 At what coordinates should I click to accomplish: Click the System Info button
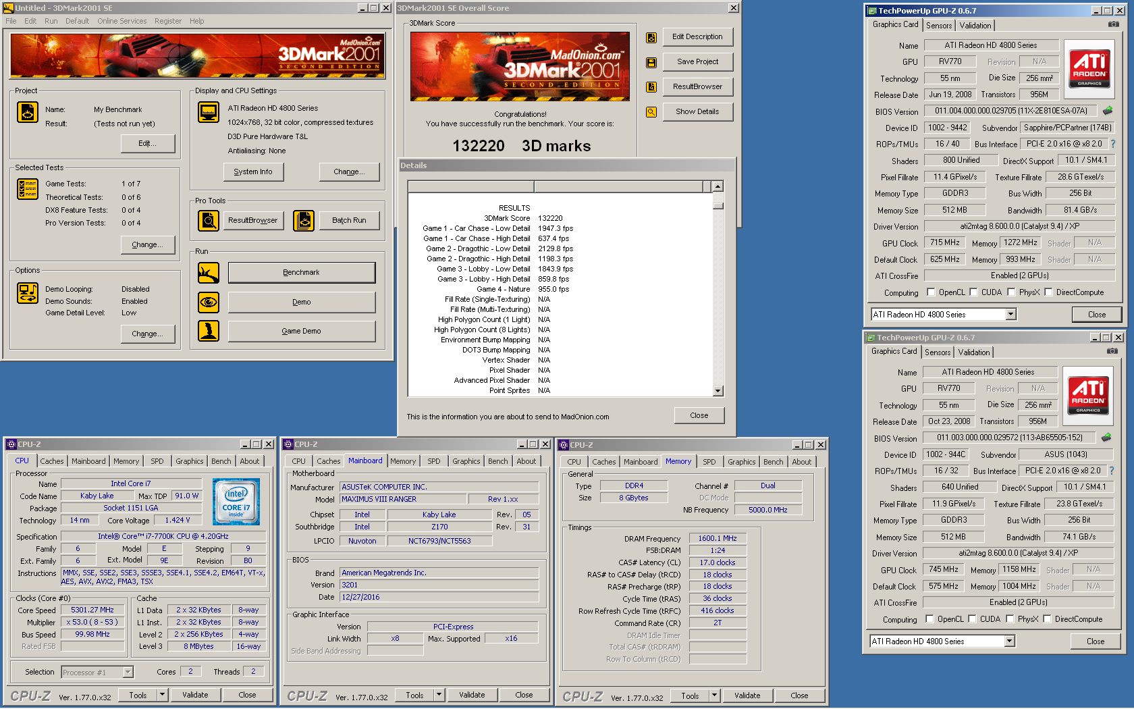[x=253, y=172]
